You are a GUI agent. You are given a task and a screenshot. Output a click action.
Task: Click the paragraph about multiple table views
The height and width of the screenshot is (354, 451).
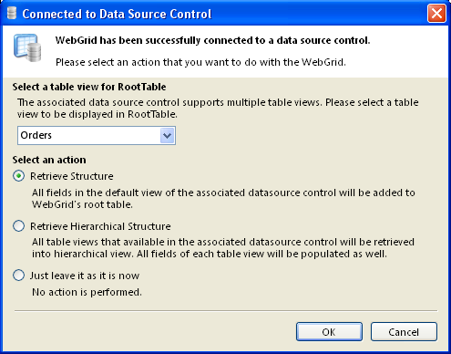(x=218, y=109)
